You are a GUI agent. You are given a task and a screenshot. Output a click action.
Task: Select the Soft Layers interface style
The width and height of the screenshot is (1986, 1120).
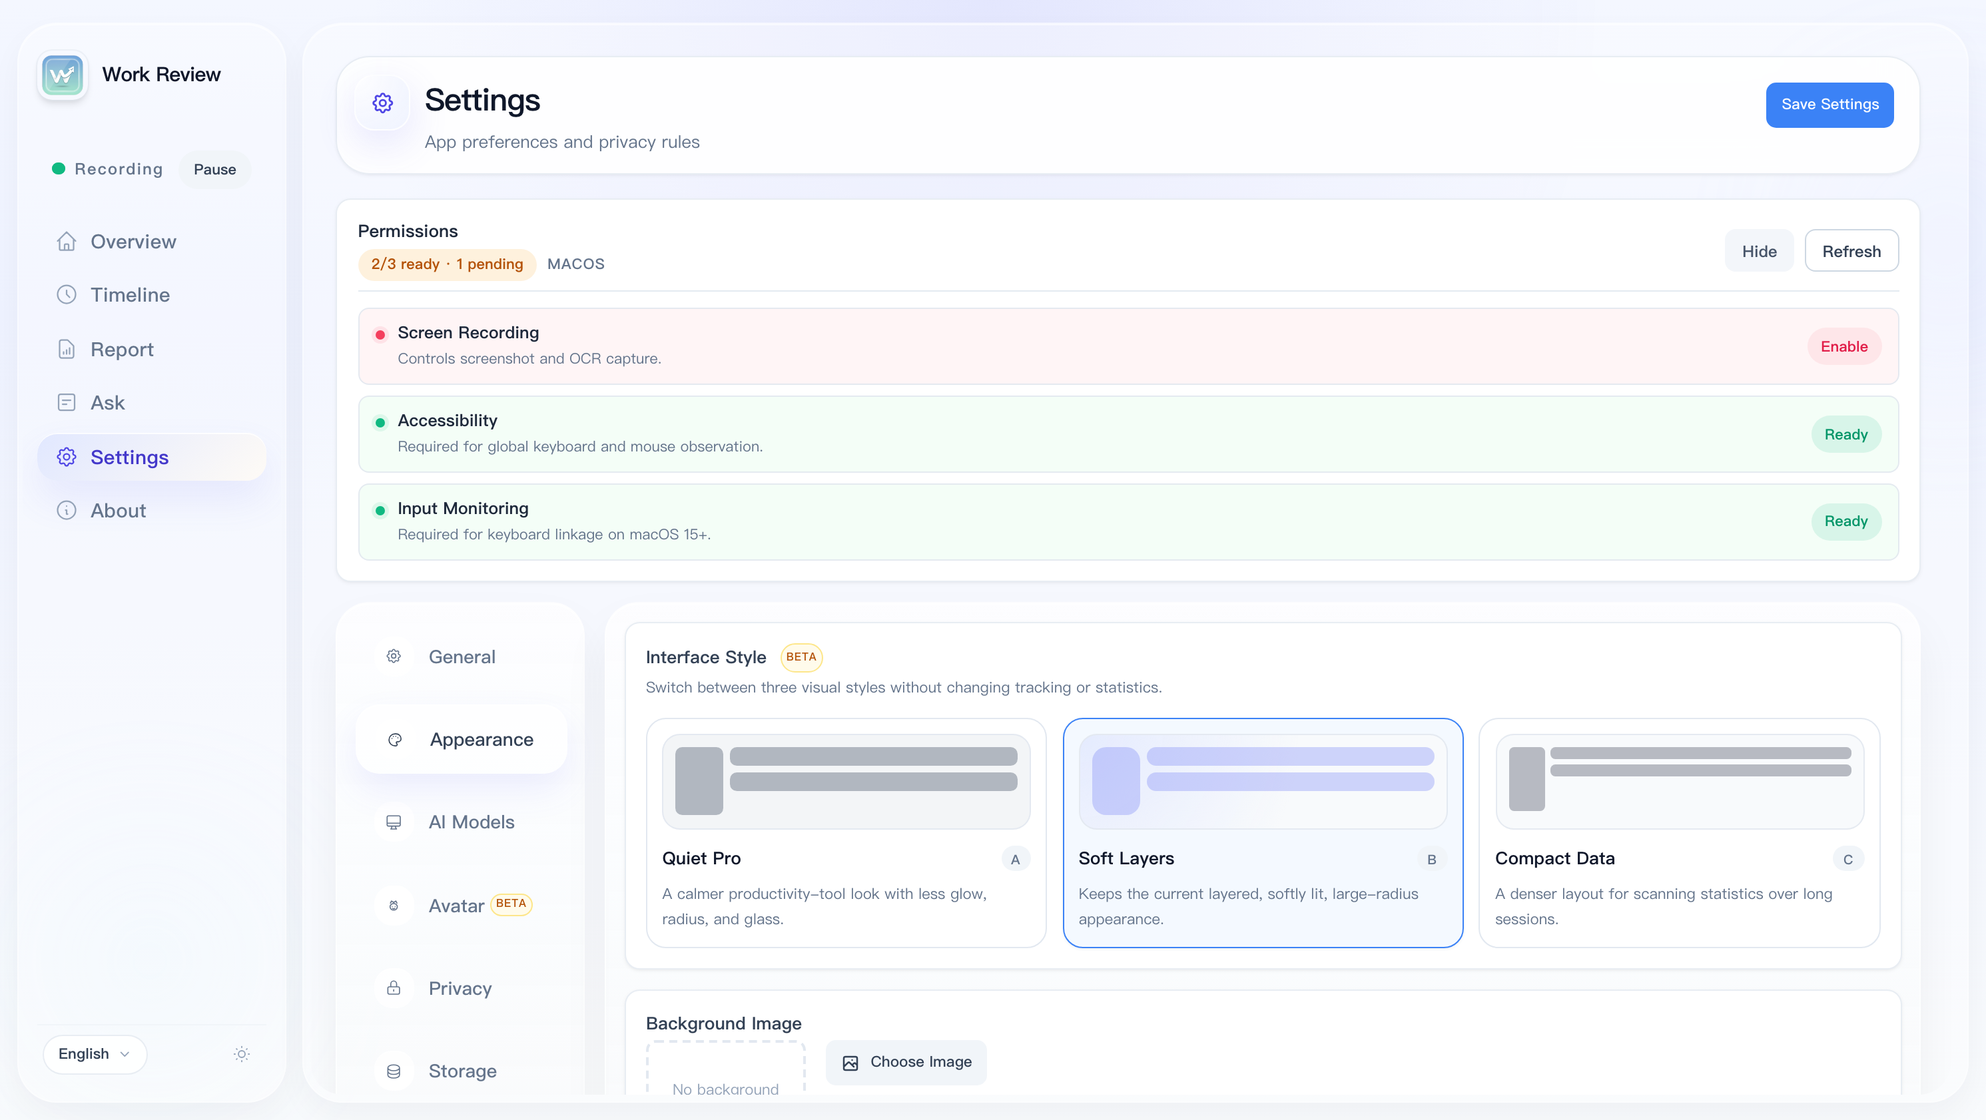click(x=1263, y=833)
